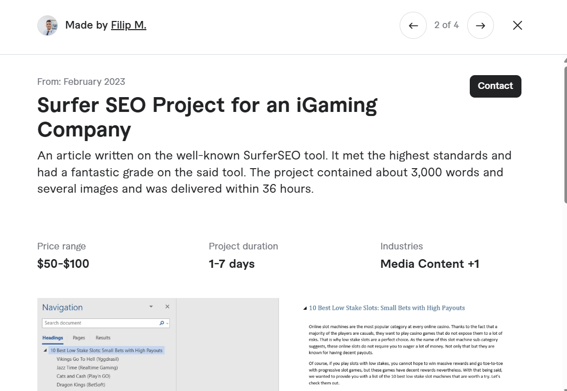Select the Headings tab
This screenshot has width=567, height=391.
52,338
